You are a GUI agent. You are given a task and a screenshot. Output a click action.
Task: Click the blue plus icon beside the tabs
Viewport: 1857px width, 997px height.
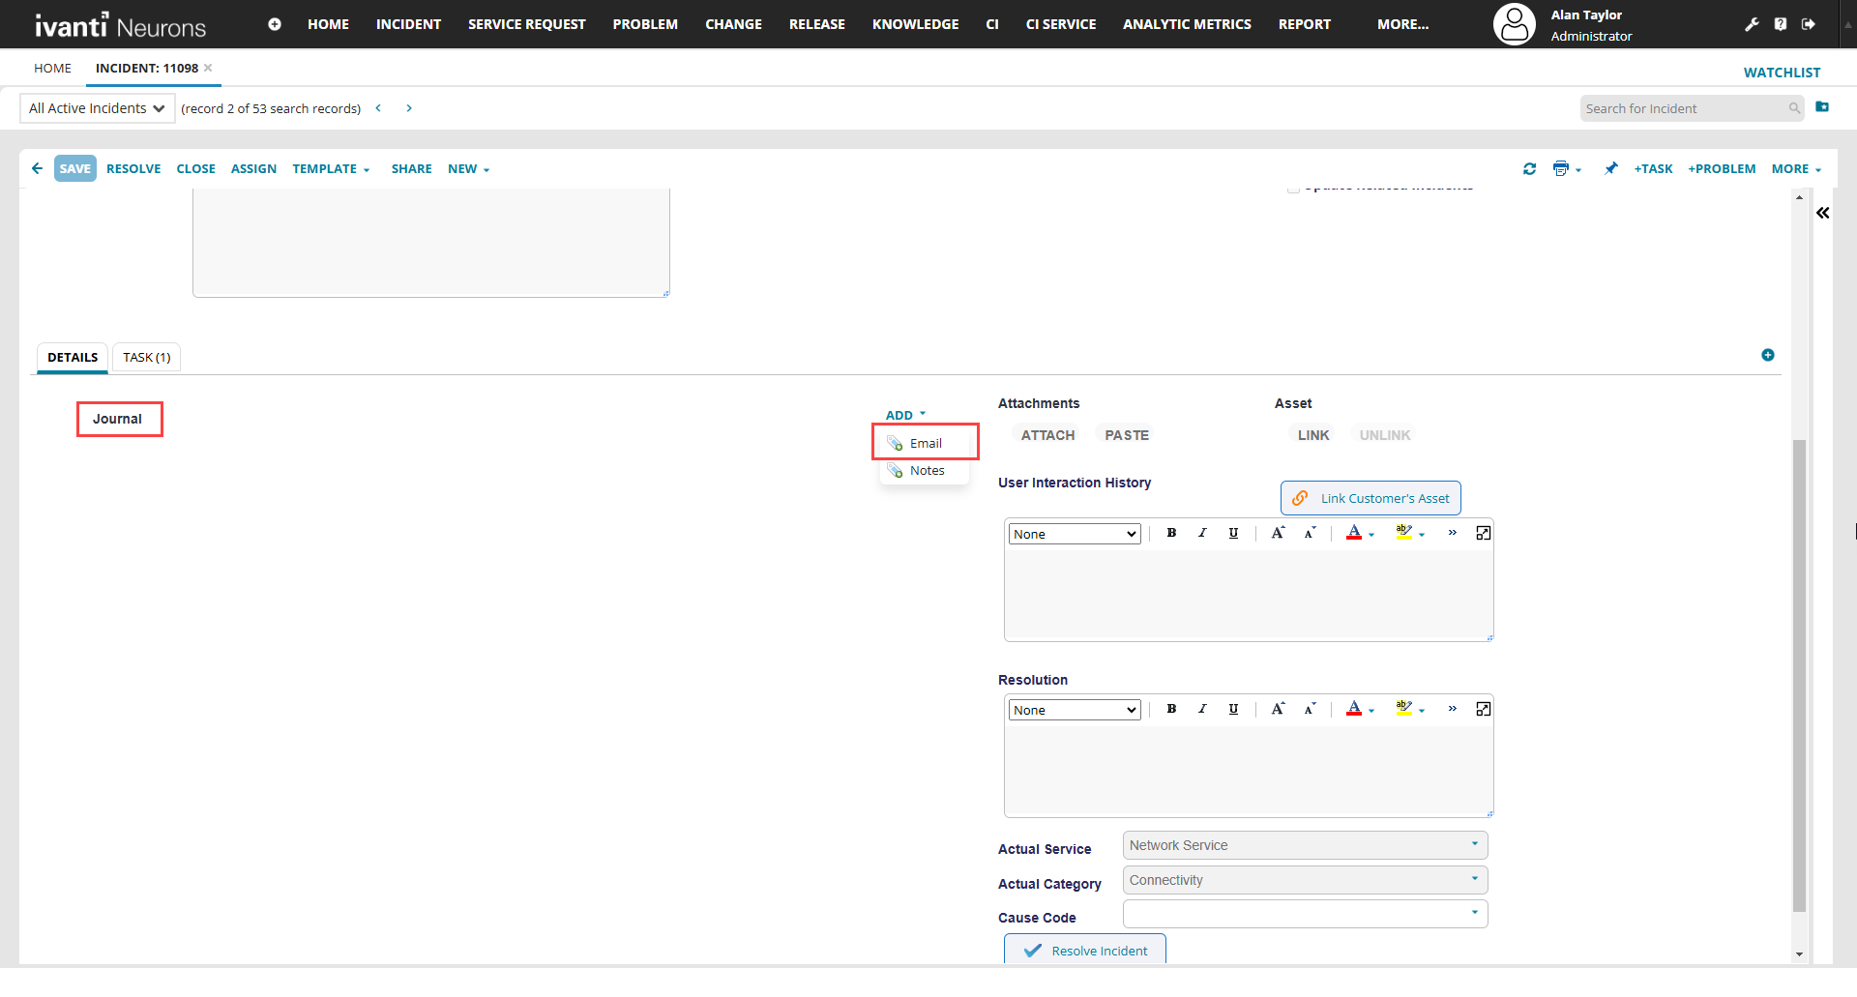1767,355
